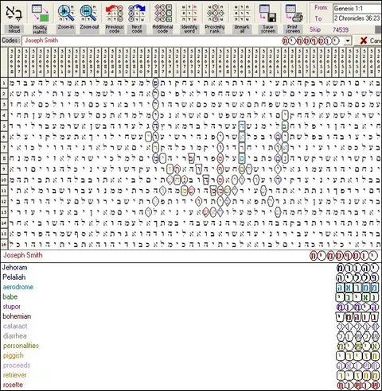Screen dimensions: 382x391
Task: Select piggish in the code list
Action: 14,355
